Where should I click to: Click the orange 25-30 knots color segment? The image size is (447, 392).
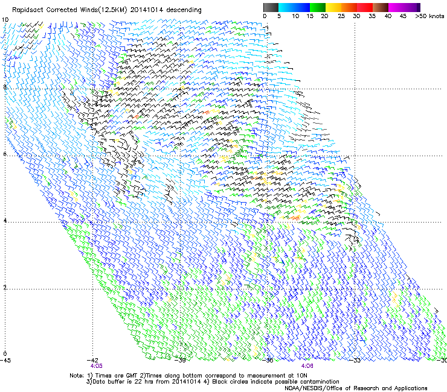(x=349, y=8)
